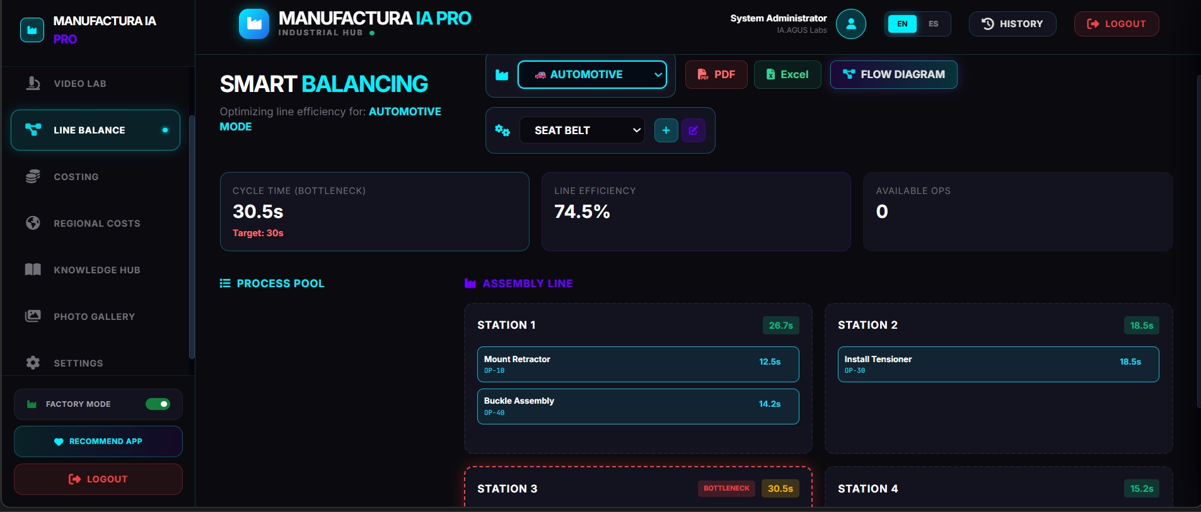Open the Flow Diagram view

(x=893, y=75)
